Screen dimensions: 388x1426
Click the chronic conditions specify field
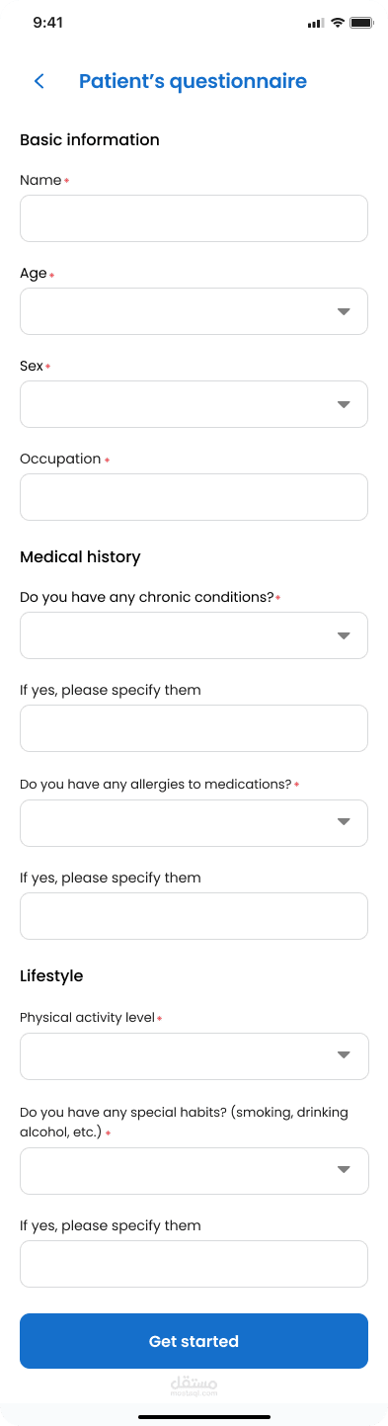[x=194, y=728]
